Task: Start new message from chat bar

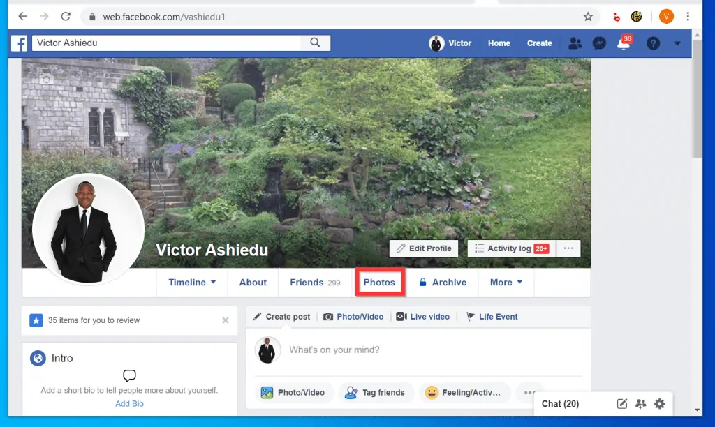Action: [622, 403]
